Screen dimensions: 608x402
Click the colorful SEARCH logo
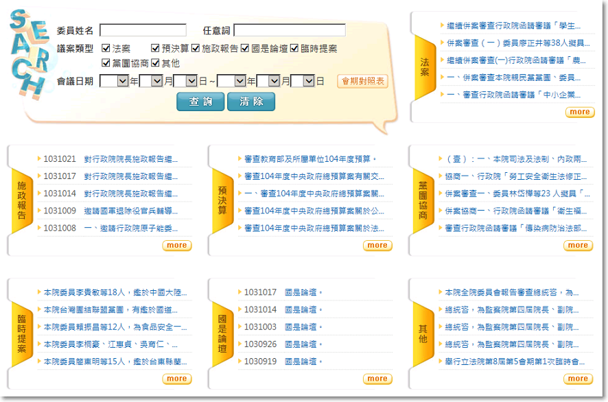pyautogui.click(x=29, y=54)
